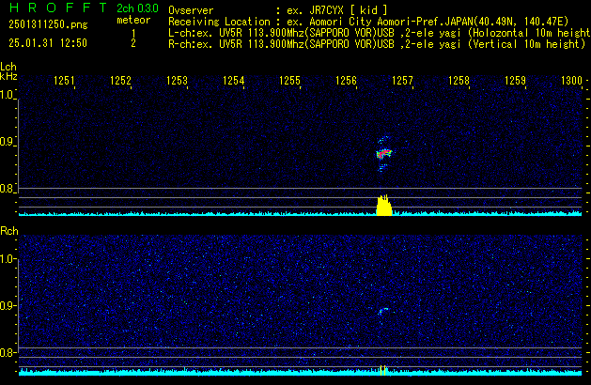Click the Rch channel label
The width and height of the screenshot is (591, 385).
[x=9, y=231]
